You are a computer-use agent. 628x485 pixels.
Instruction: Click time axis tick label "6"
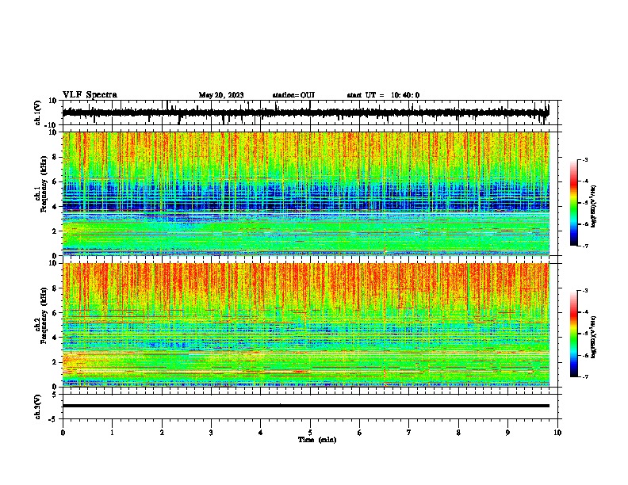[360, 433]
